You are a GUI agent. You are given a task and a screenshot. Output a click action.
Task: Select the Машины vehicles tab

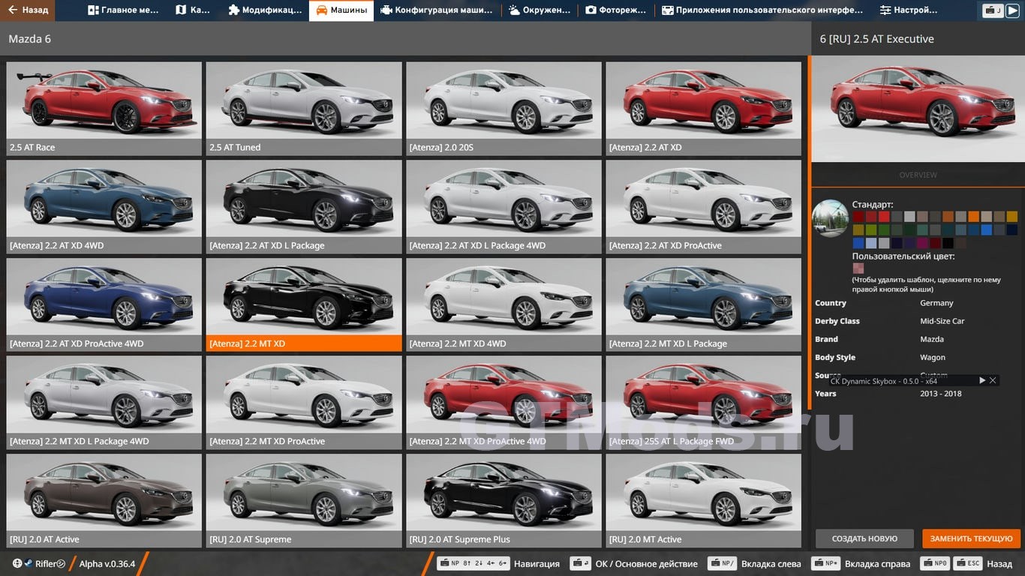point(341,10)
